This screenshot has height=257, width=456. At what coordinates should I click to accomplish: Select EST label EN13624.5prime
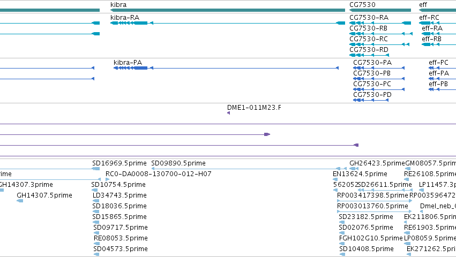click(x=360, y=174)
